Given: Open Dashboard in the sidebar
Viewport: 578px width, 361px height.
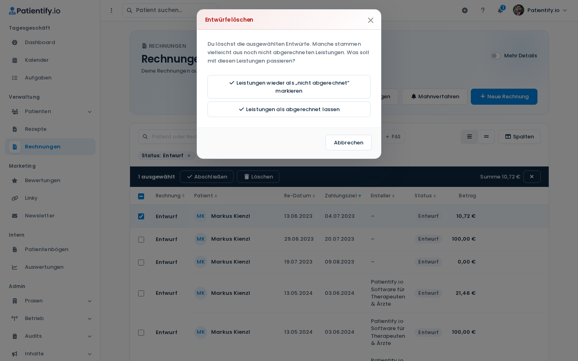Looking at the screenshot, I should [x=50, y=43].
